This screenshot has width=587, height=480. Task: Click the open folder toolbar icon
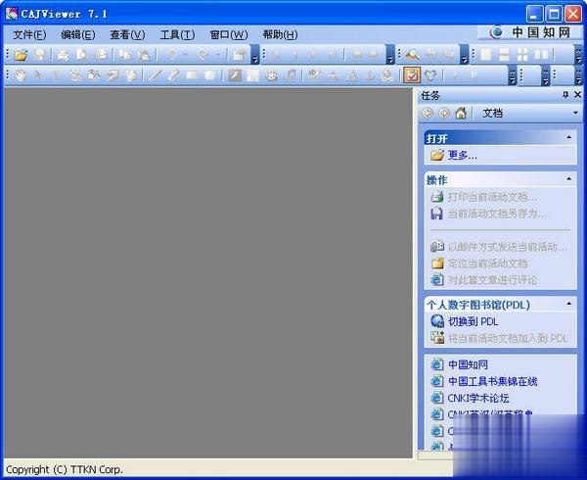21,55
